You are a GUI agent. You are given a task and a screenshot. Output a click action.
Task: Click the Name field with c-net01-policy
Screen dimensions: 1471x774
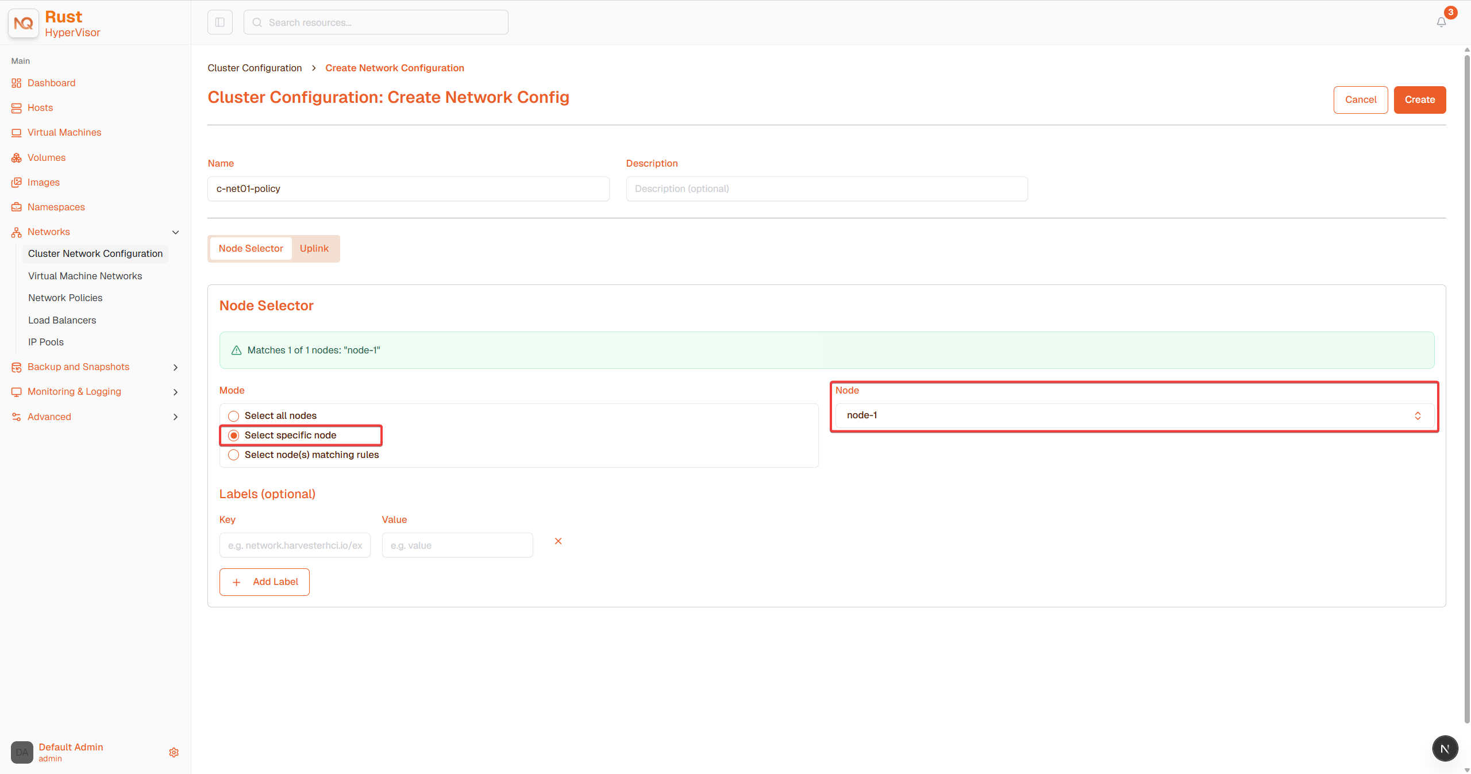coord(409,189)
